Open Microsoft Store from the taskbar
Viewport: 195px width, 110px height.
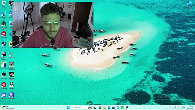(x=113, y=108)
